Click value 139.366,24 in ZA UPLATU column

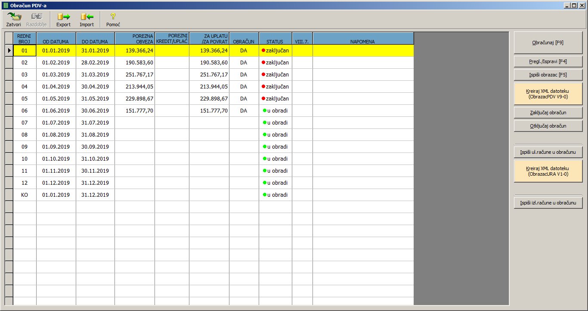(x=209, y=50)
